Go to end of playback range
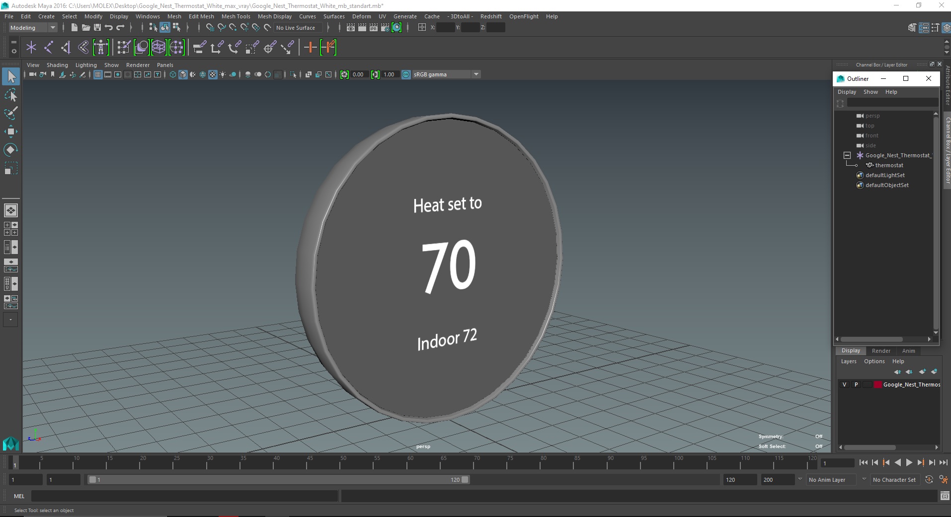The image size is (951, 517). coord(943,462)
